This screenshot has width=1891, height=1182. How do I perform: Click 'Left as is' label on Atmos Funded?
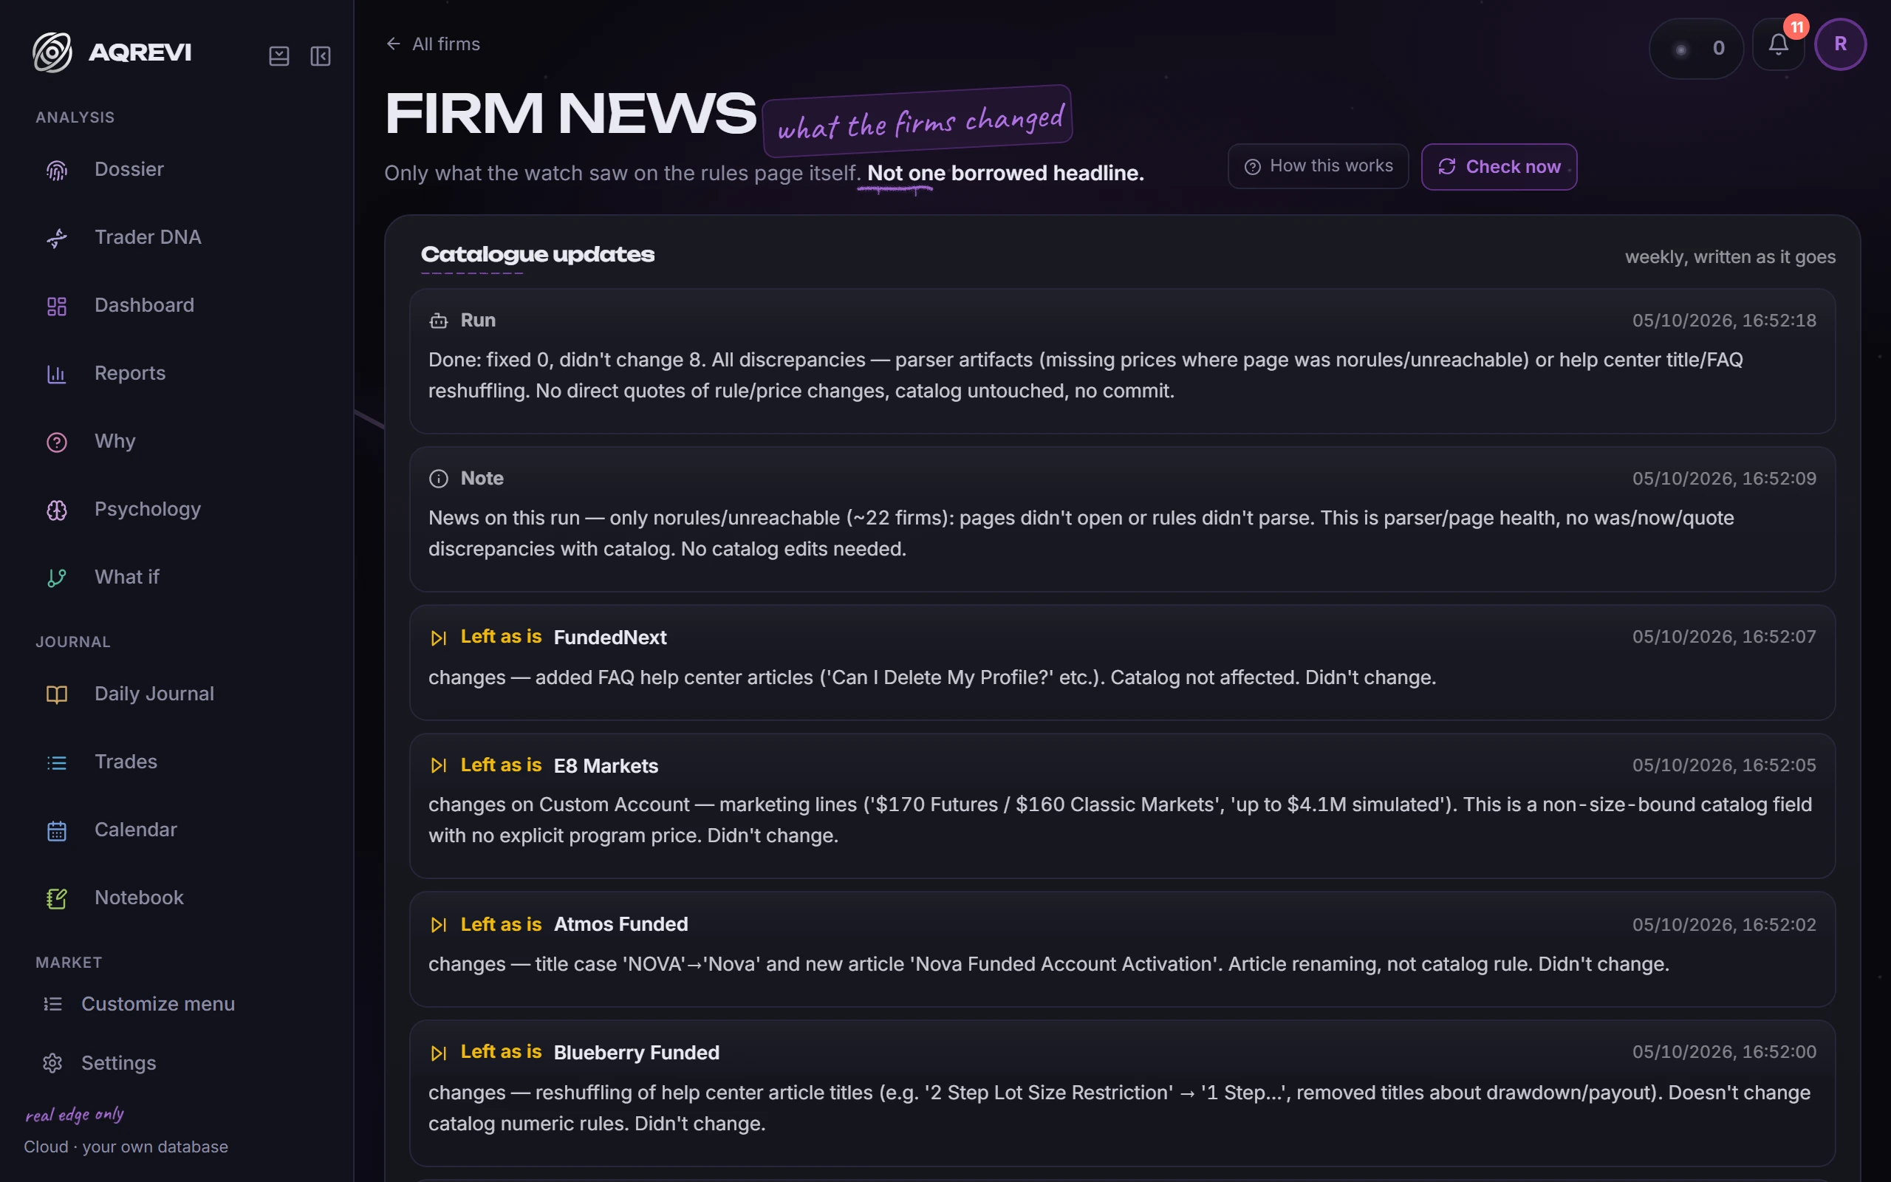[x=501, y=924]
